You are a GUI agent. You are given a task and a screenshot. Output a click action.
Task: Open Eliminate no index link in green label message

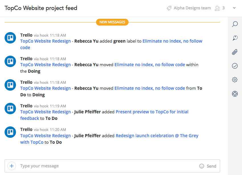tap(172, 41)
